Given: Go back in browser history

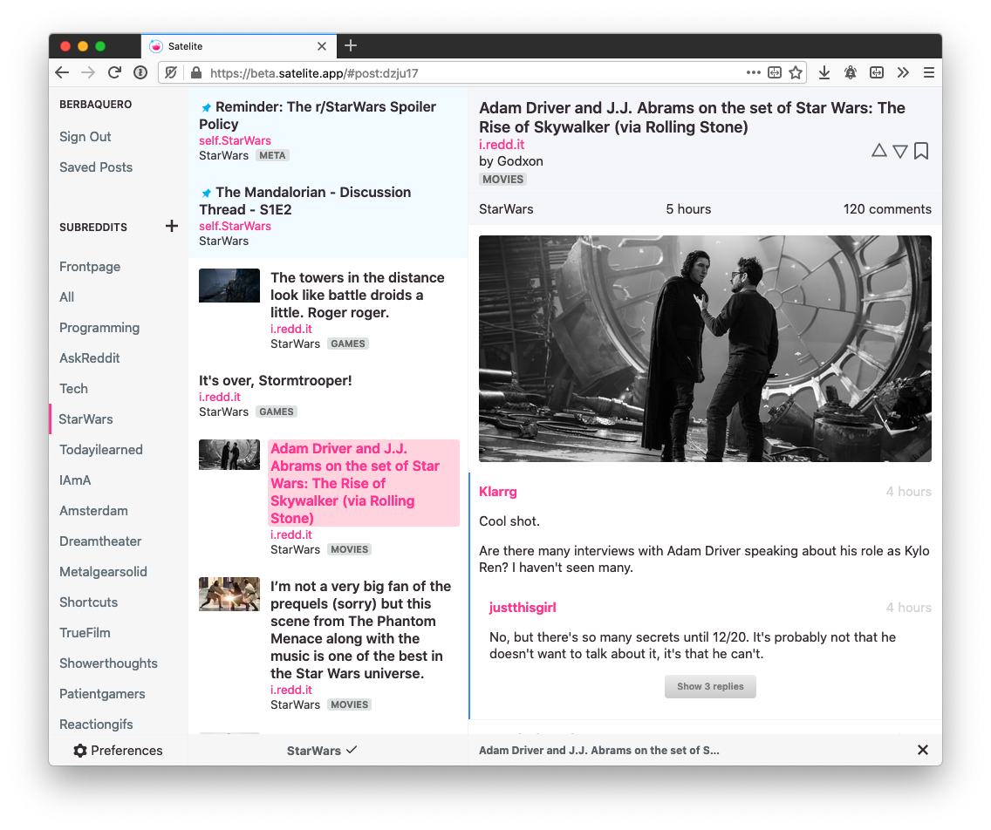Looking at the screenshot, I should [62, 72].
